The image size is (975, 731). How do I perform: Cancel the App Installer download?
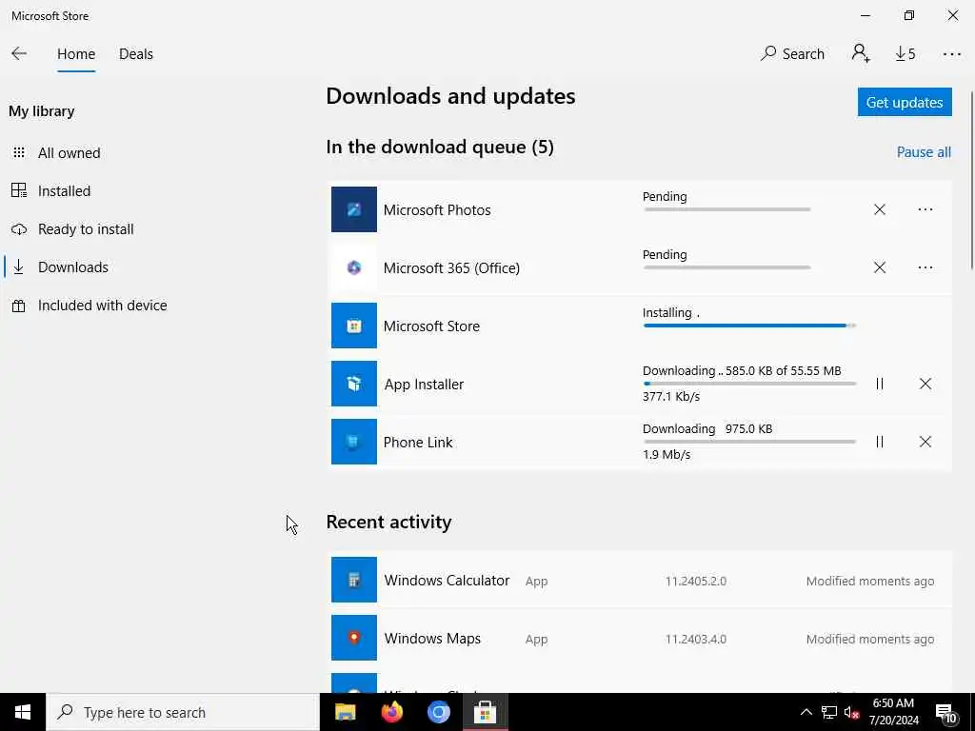[925, 384]
